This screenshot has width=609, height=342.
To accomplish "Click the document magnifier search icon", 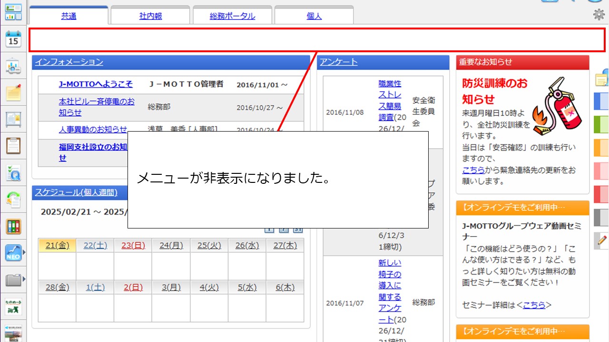I will point(13,173).
